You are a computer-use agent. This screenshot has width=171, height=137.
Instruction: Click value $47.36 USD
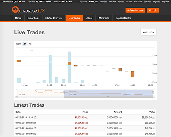click(150, 128)
